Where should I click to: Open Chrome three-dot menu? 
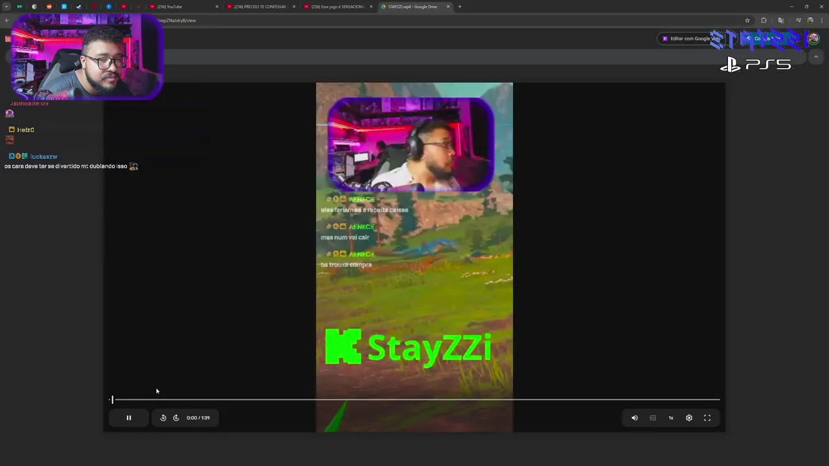tap(822, 20)
